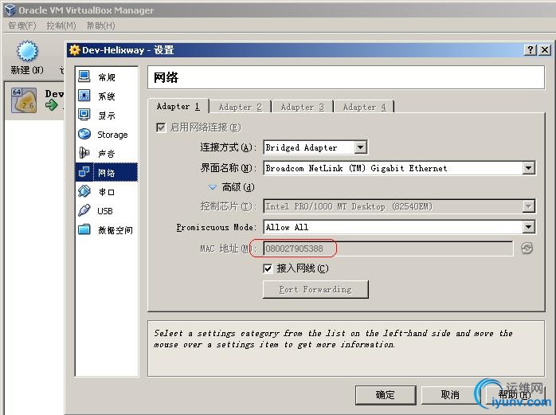Click the gear icon in settings dialog title

[74, 50]
